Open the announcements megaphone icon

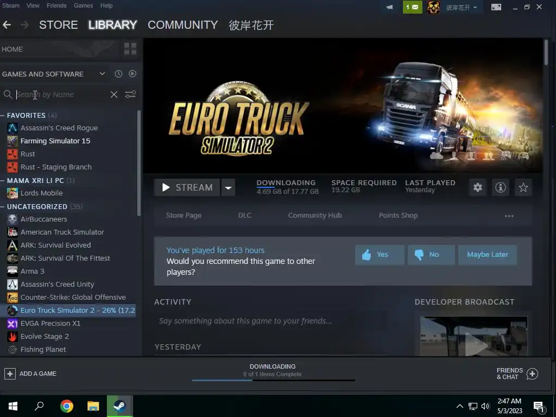pyautogui.click(x=389, y=7)
